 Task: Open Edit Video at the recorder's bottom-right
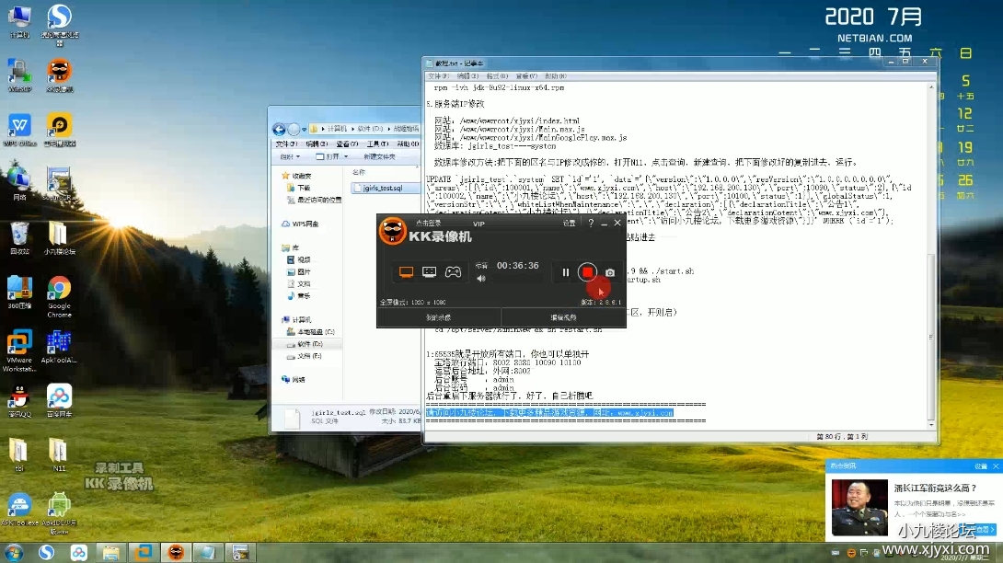[x=563, y=317]
